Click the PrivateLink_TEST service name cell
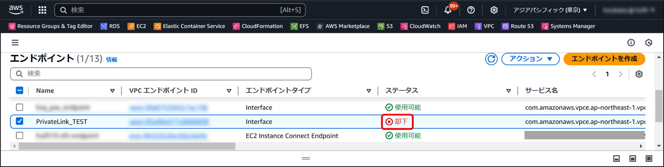This screenshot has width=664, height=167. click(585, 121)
